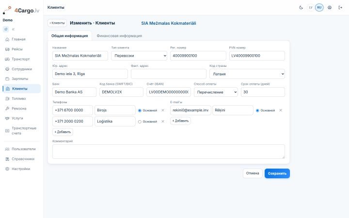Open Главная in sidebar
Viewport: 349px width, 218px height.
point(22,39)
